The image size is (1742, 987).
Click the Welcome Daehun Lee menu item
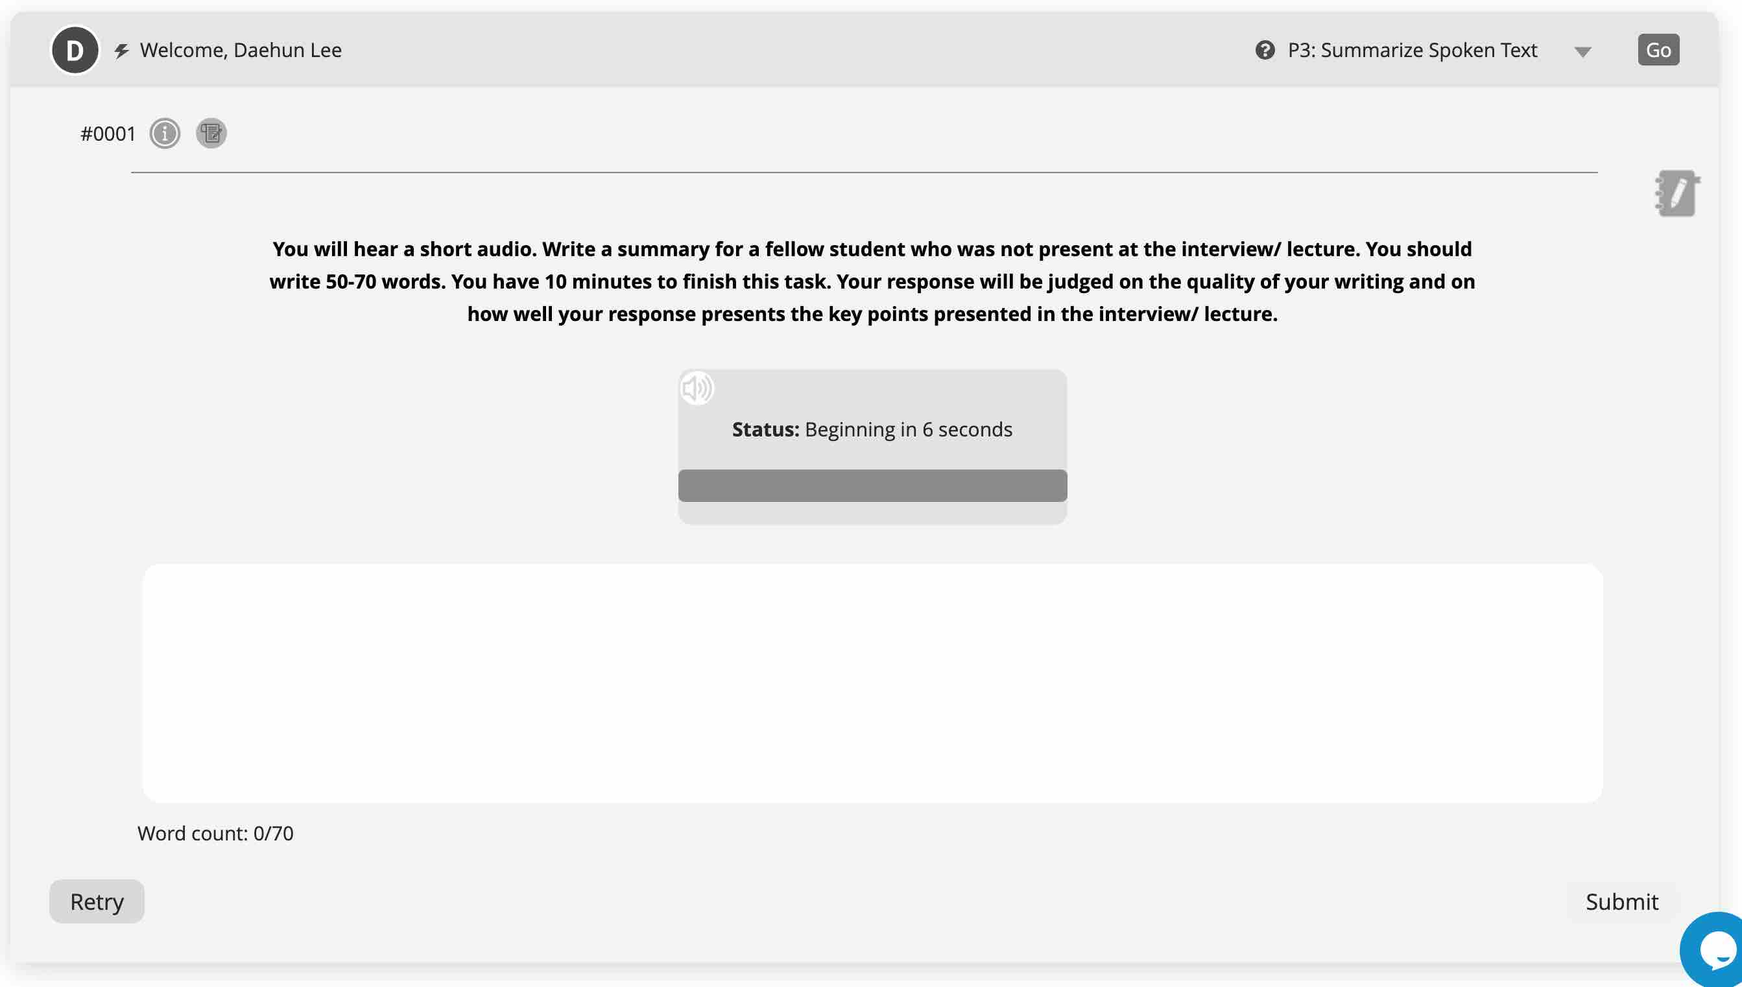pyautogui.click(x=241, y=49)
